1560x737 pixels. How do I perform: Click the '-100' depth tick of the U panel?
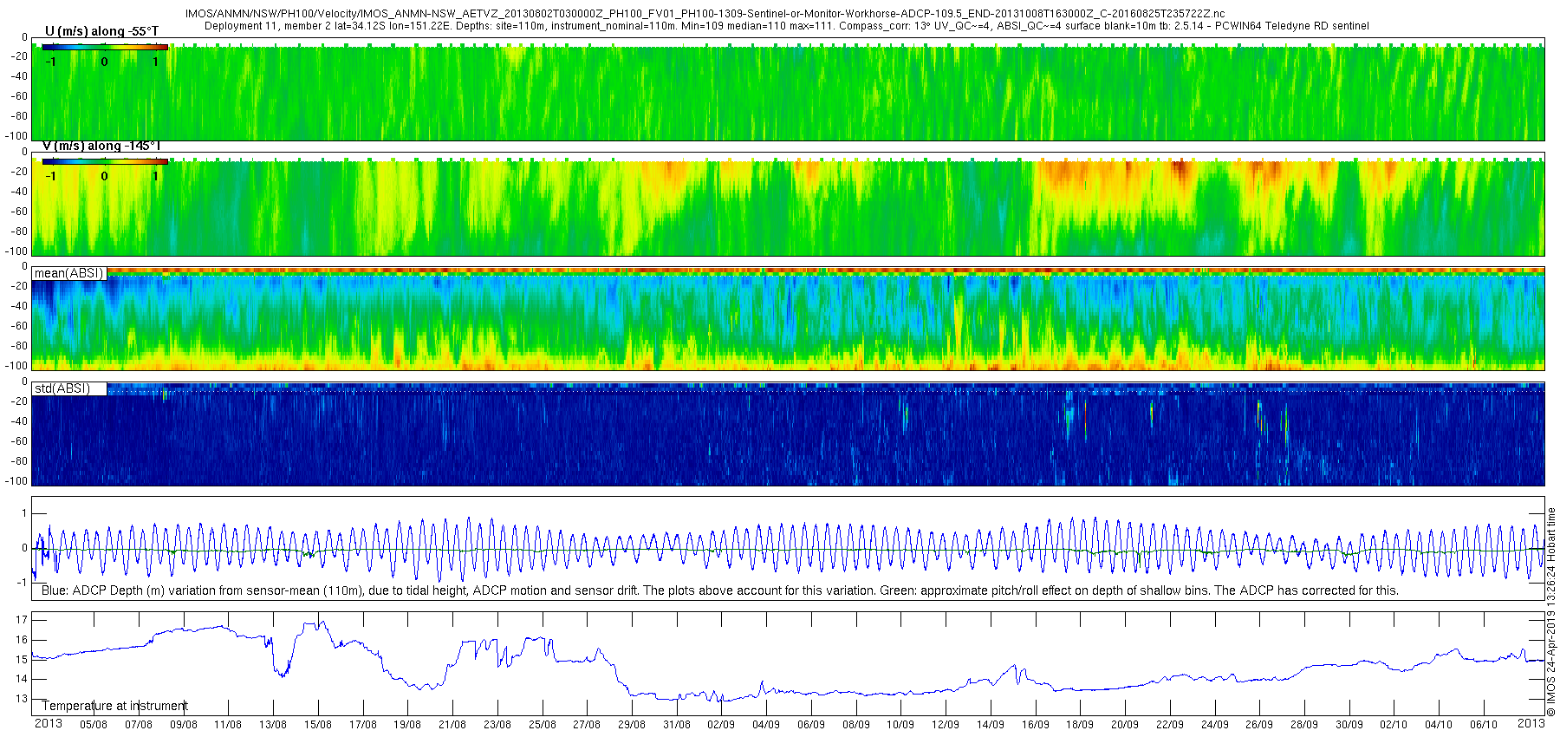[17, 136]
